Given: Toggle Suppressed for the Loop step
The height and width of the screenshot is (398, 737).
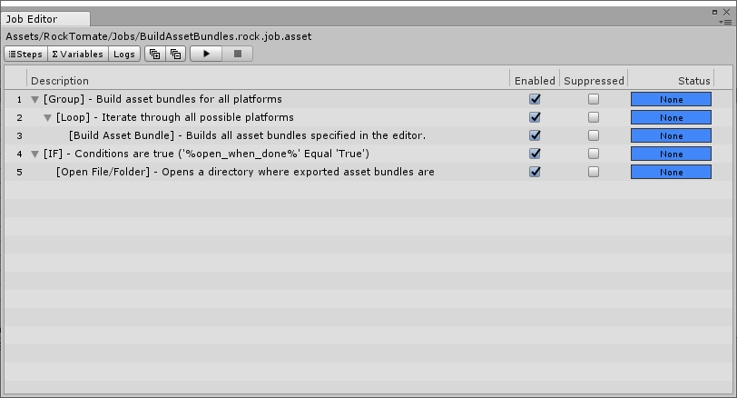Looking at the screenshot, I should pos(594,117).
